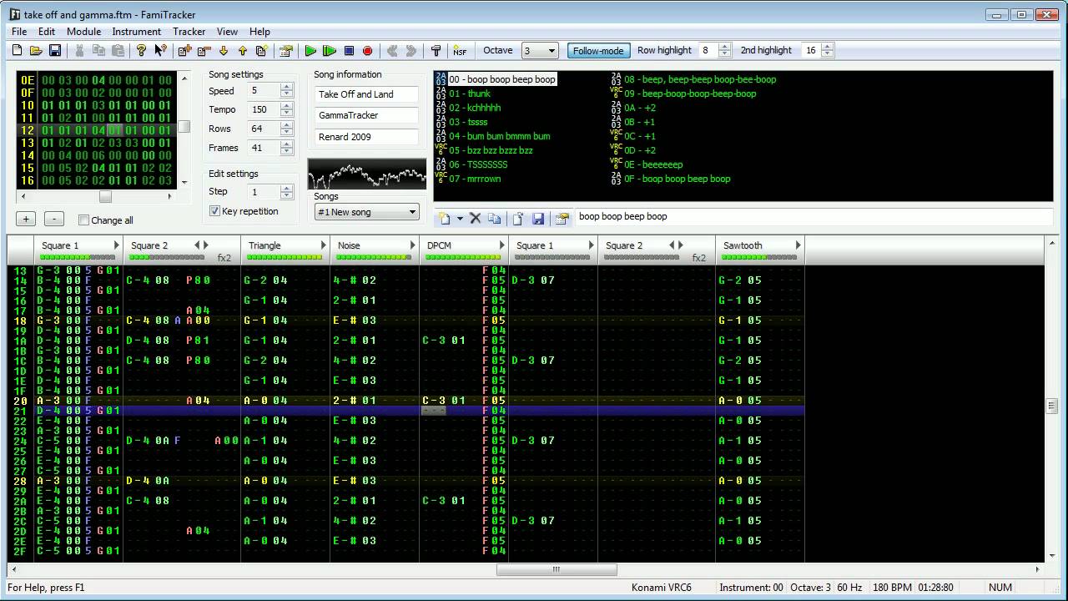Save instrument to file
The height and width of the screenshot is (601, 1068).
[x=538, y=219]
